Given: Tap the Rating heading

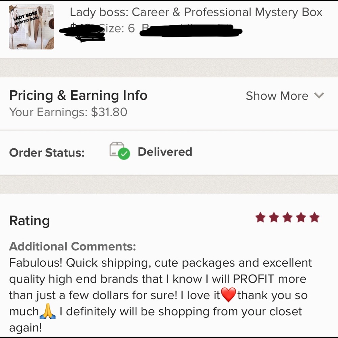Looking at the screenshot, I should point(29,221).
